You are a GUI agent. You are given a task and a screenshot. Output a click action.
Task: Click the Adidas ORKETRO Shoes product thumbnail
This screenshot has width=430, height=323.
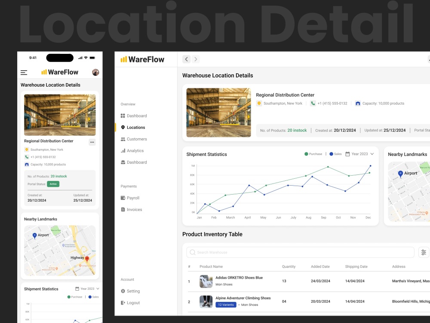point(206,282)
